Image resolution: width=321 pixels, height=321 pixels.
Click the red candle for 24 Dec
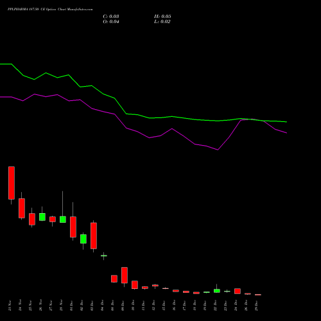(x=238, y=291)
